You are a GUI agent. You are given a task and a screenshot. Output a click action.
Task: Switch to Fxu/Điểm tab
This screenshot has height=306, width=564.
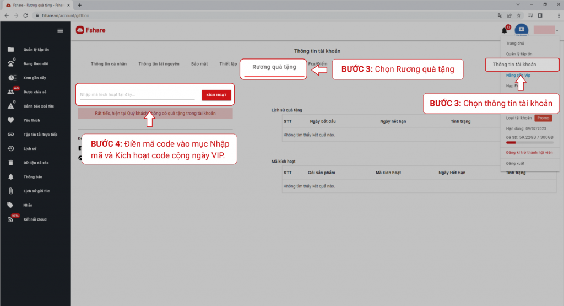coord(318,64)
